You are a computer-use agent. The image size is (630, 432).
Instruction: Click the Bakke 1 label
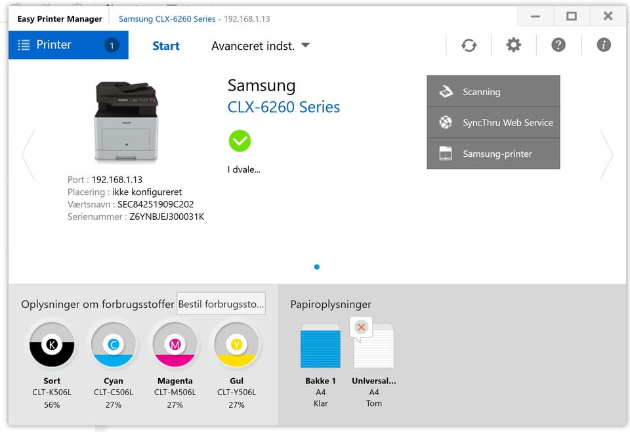321,381
